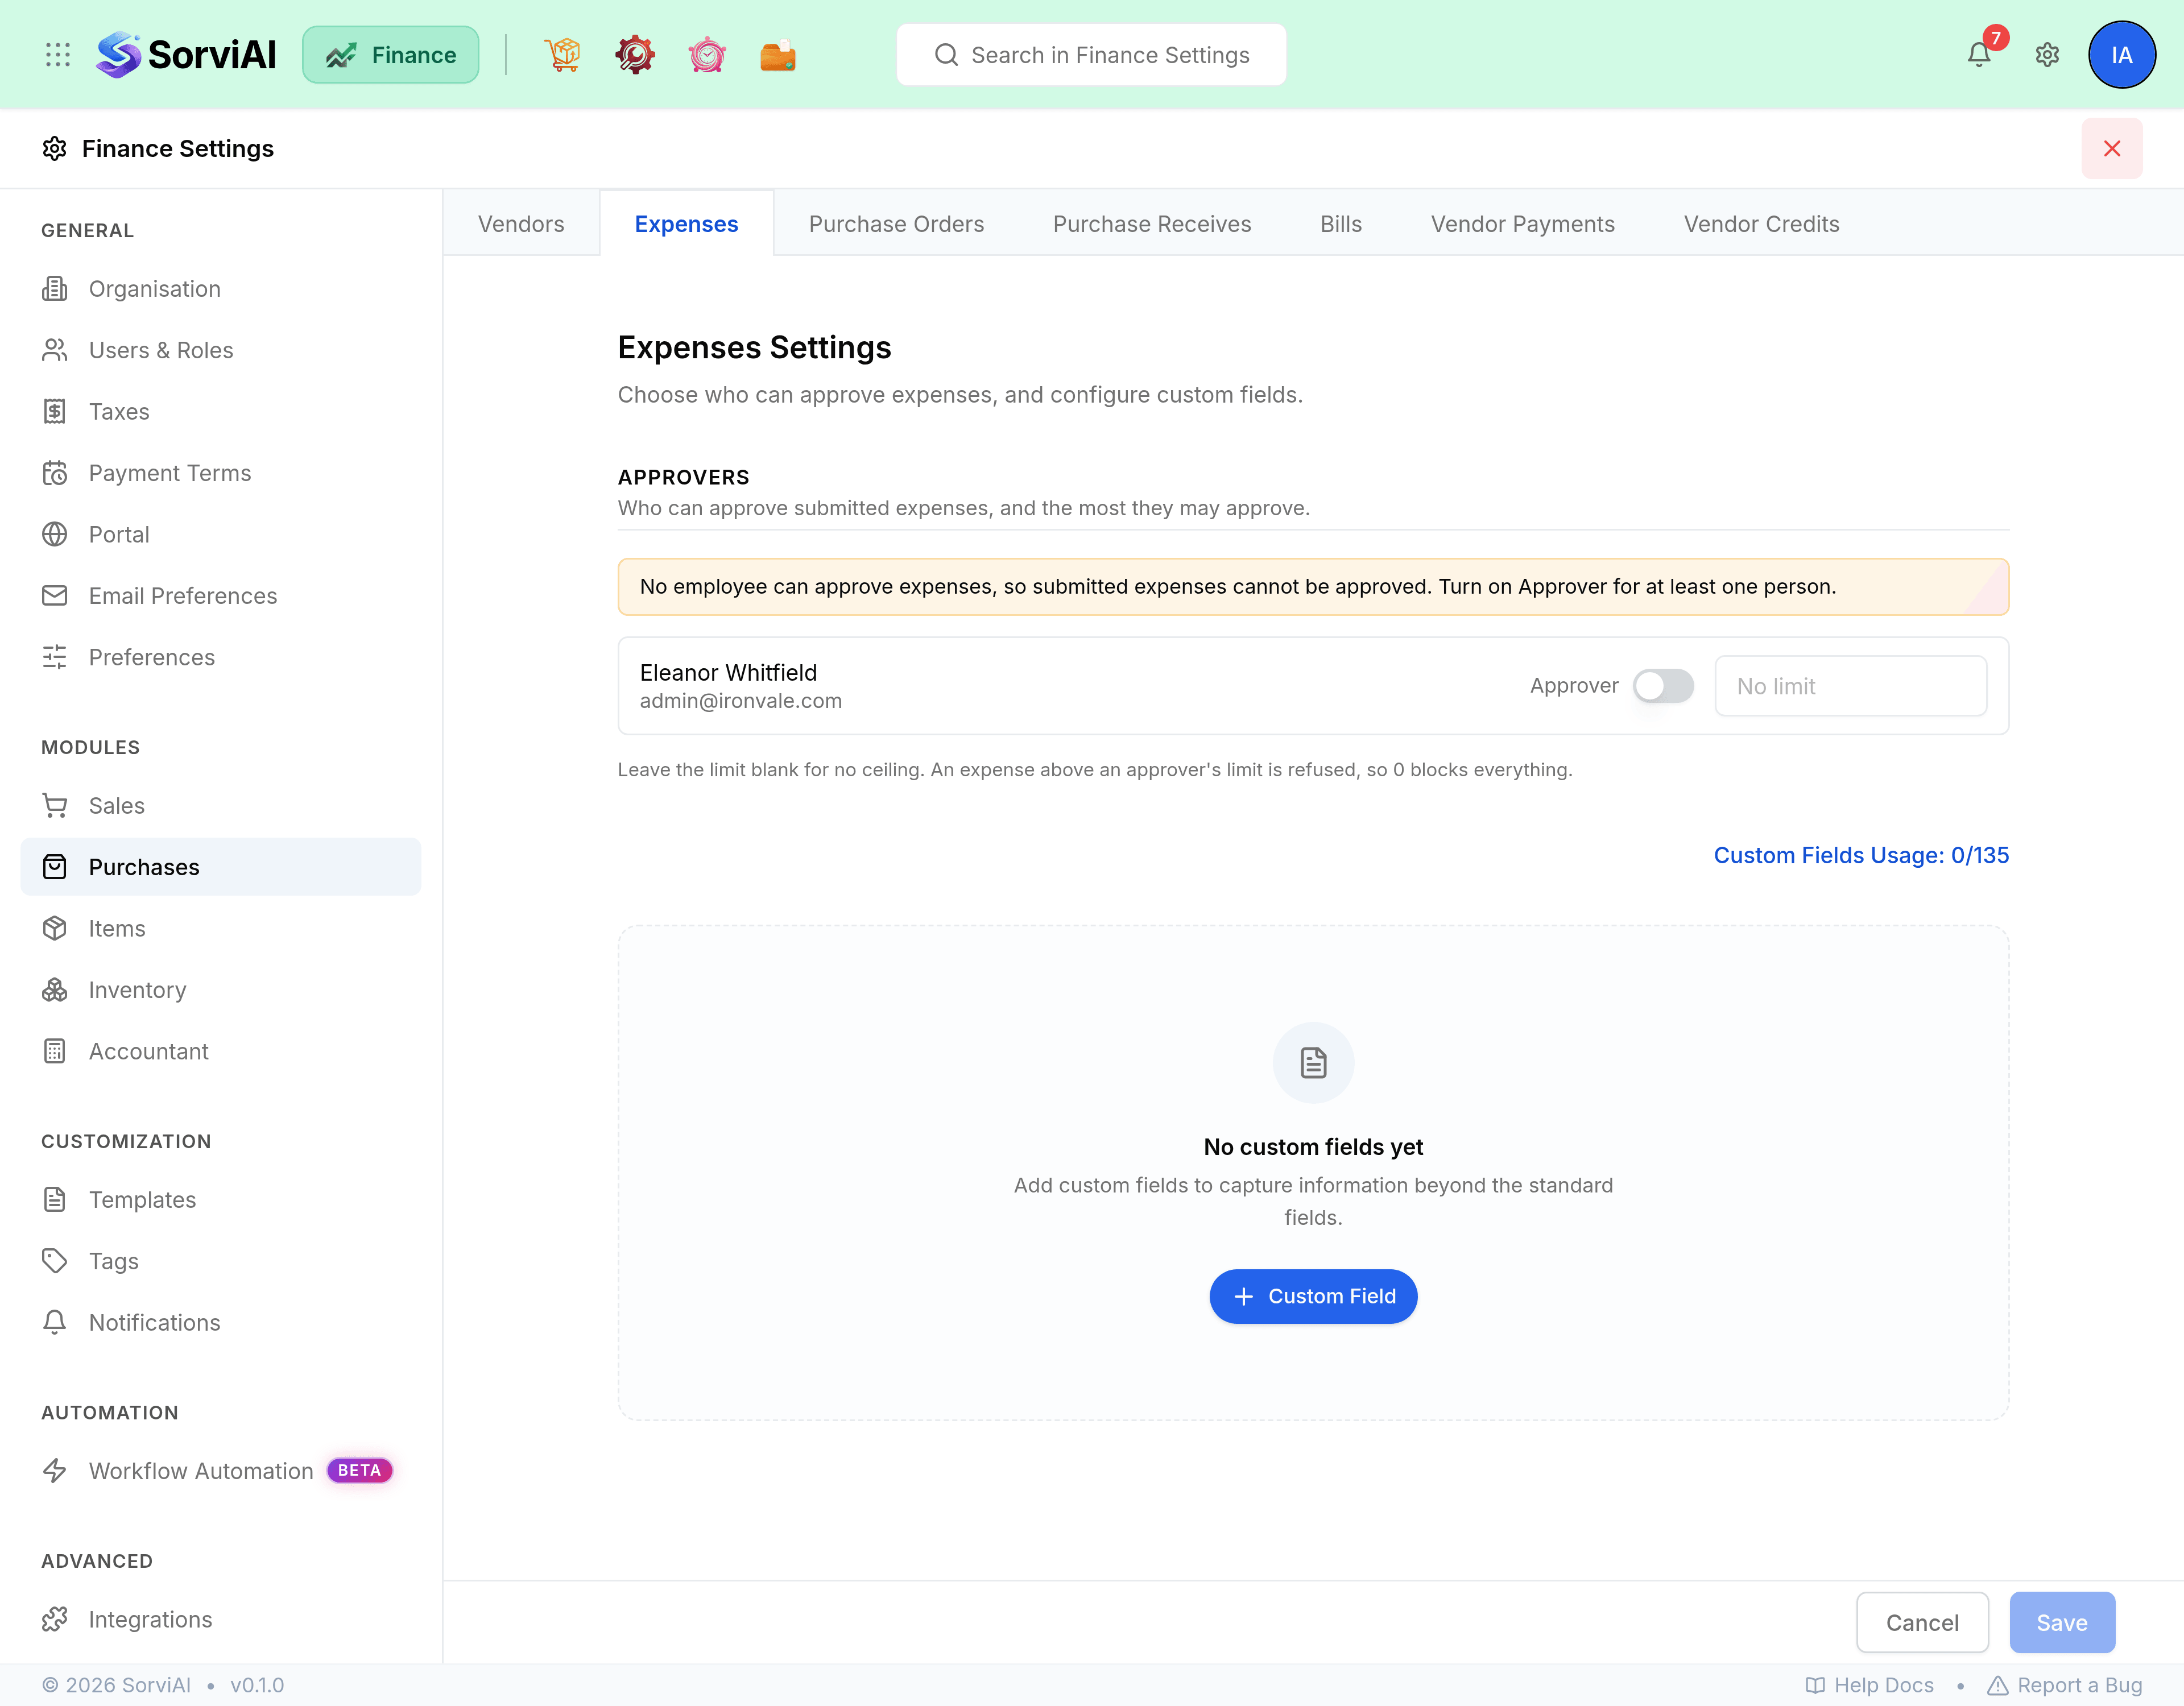The image size is (2184, 1706).
Task: Close Finance Settings with the red X
Action: pyautogui.click(x=2112, y=148)
